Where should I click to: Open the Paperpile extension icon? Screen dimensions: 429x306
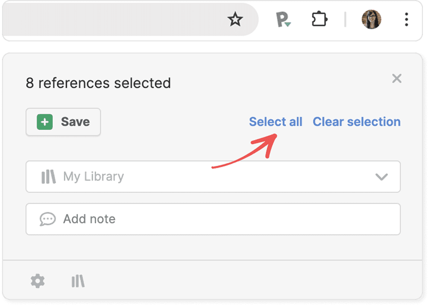click(x=283, y=20)
